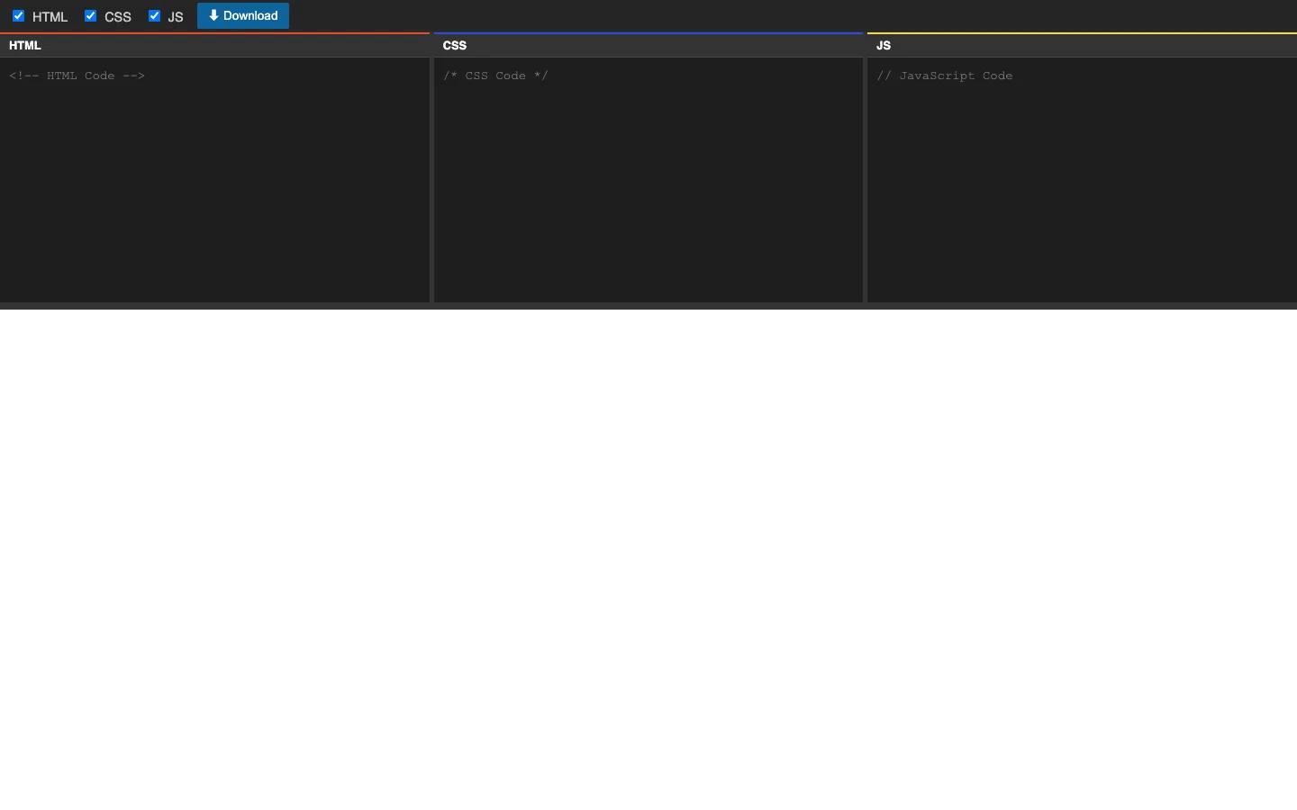Click the Download button

(243, 15)
